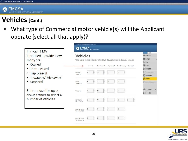Select the Trailer(s) Tow/Driveaway field
The height and width of the screenshot is (141, 188).
[121, 91]
